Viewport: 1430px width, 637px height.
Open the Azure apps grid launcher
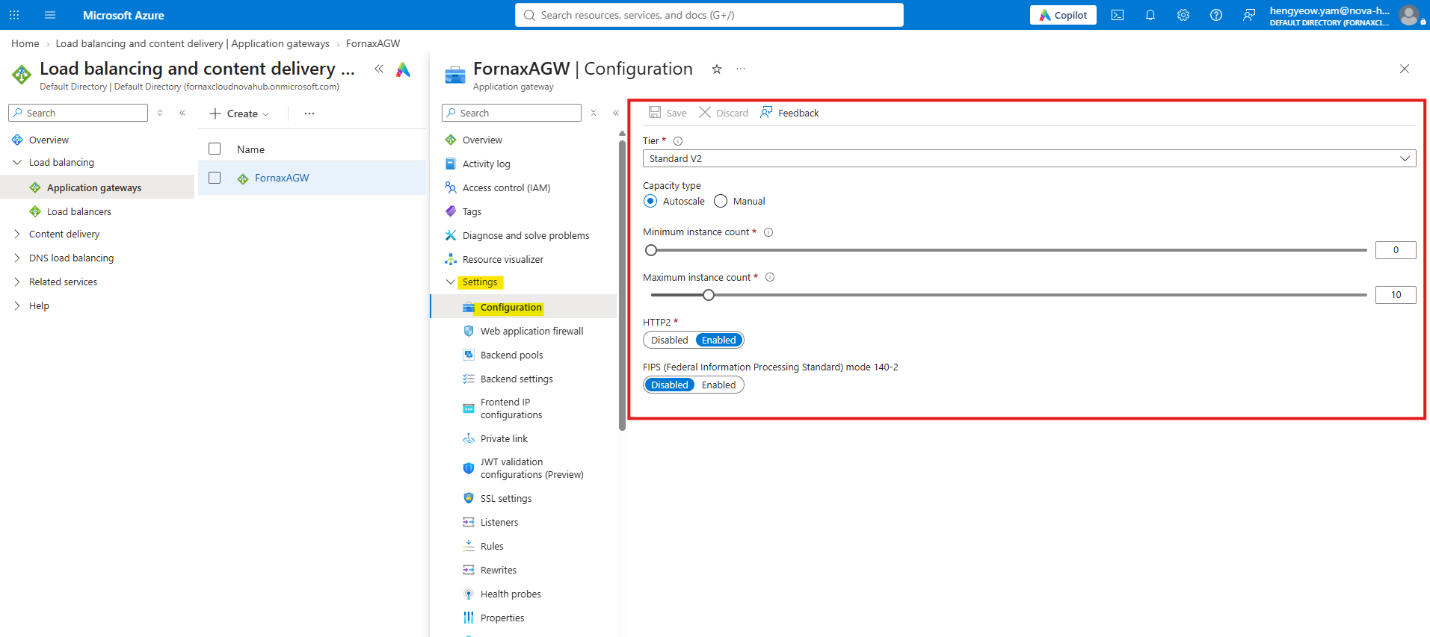click(14, 15)
